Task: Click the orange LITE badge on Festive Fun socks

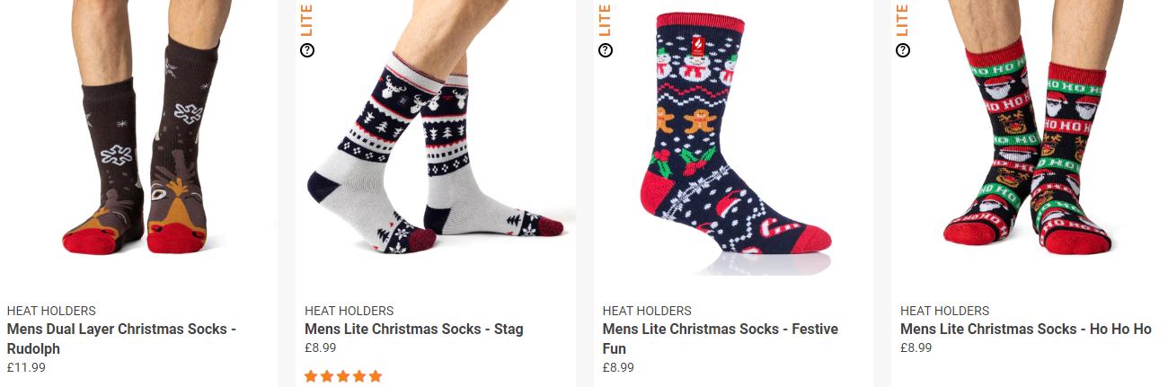Action: click(x=605, y=20)
